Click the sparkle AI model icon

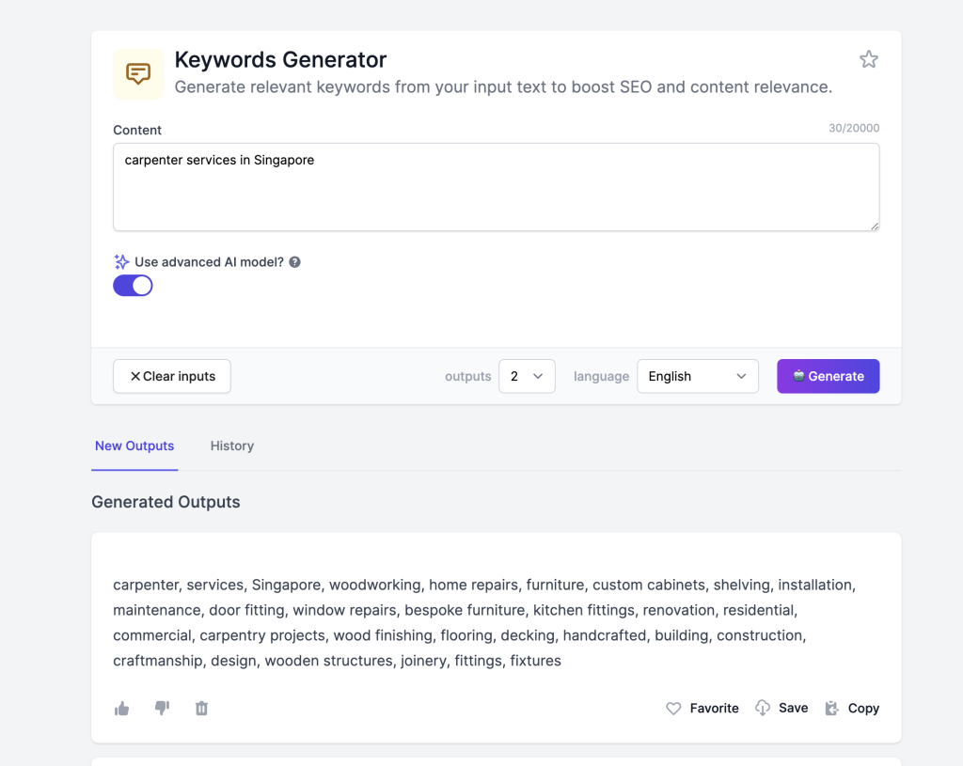point(121,262)
